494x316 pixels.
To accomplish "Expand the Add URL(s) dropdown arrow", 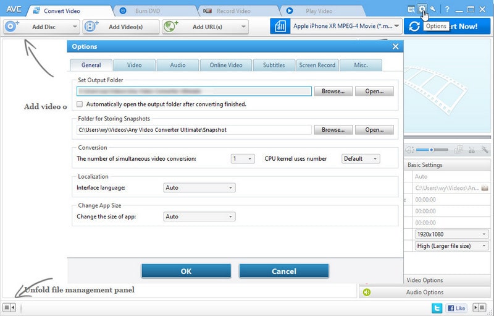I will coord(243,27).
